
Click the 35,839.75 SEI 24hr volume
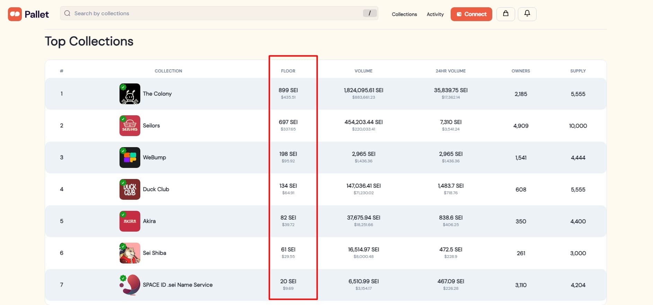tap(451, 90)
